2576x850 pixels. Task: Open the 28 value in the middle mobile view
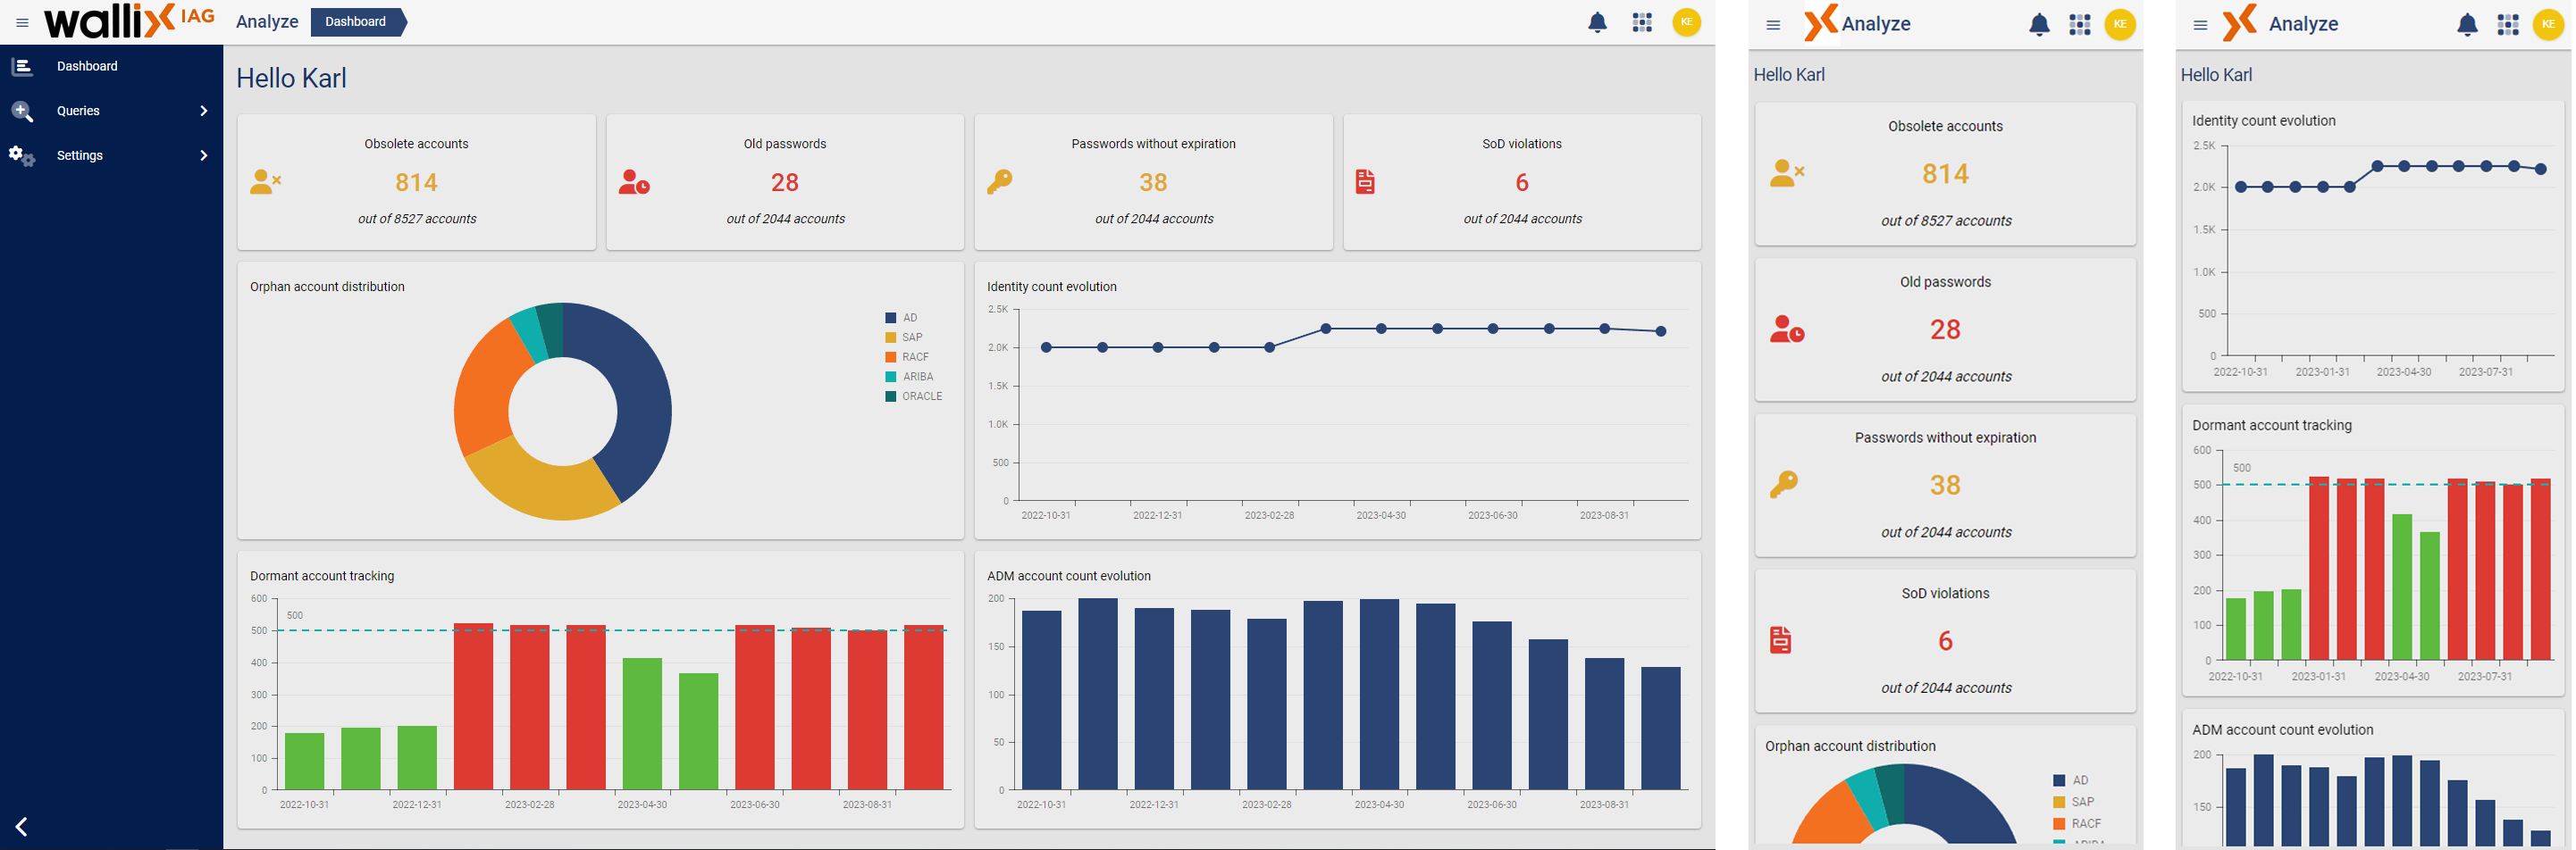pyautogui.click(x=1945, y=329)
